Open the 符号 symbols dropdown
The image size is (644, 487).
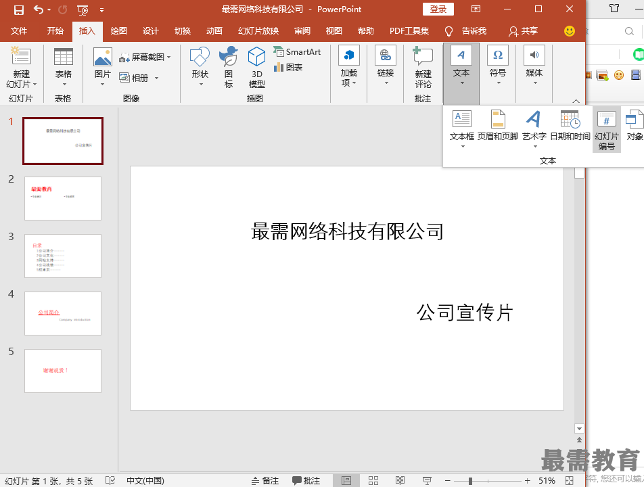click(498, 66)
